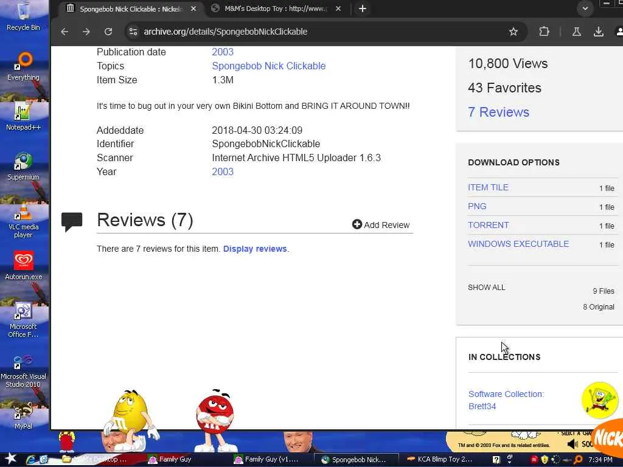Click SHOW ALL download files
Image resolution: width=623 pixels, height=467 pixels.
point(486,287)
